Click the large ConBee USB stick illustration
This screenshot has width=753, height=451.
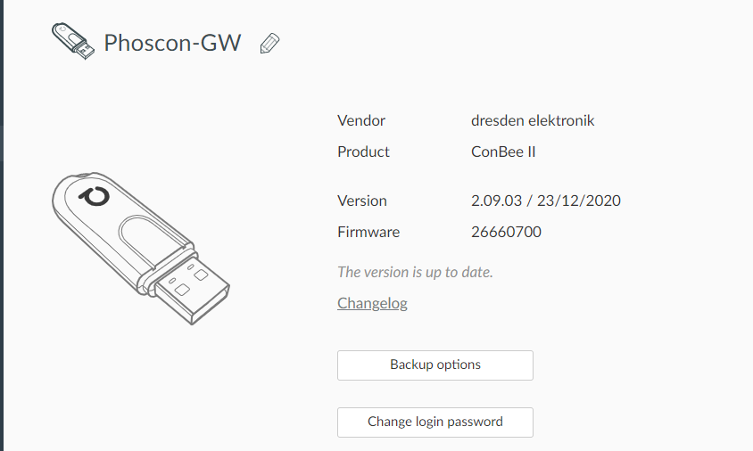140,249
